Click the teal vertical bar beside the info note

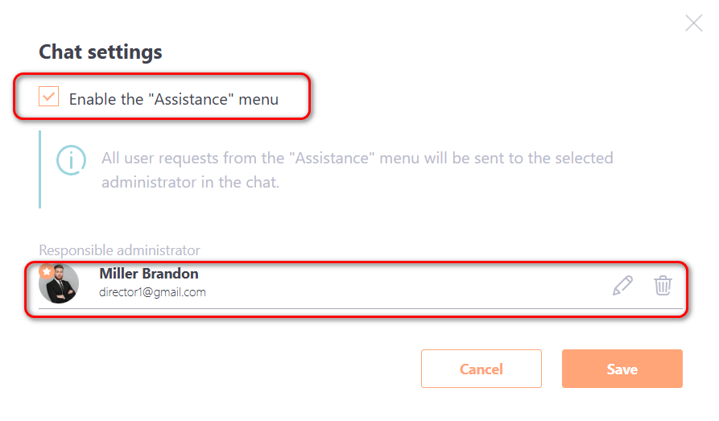coord(39,169)
